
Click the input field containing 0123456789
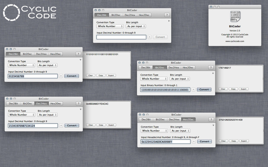(33, 76)
